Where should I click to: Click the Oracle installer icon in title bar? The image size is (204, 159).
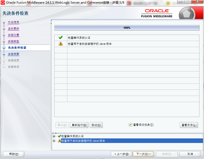pyautogui.click(x=3, y=3)
